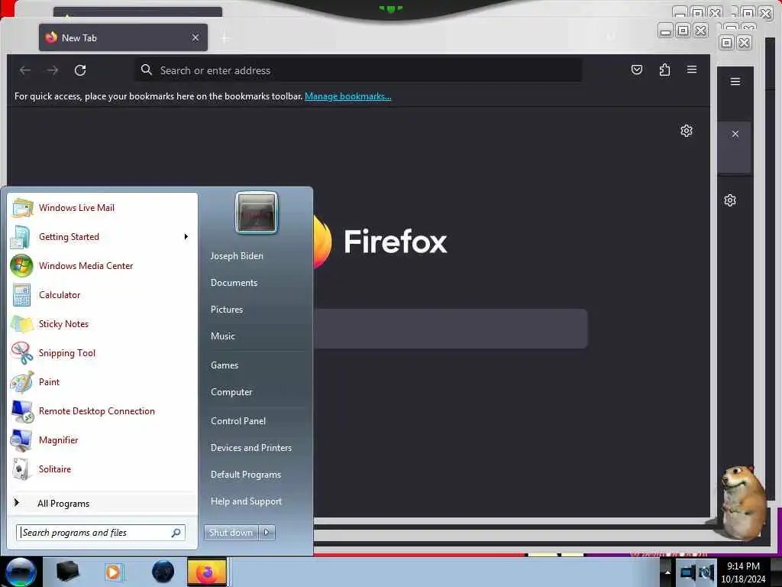The width and height of the screenshot is (782, 587).
Task: Maximize the Firefox window
Action: 683,31
